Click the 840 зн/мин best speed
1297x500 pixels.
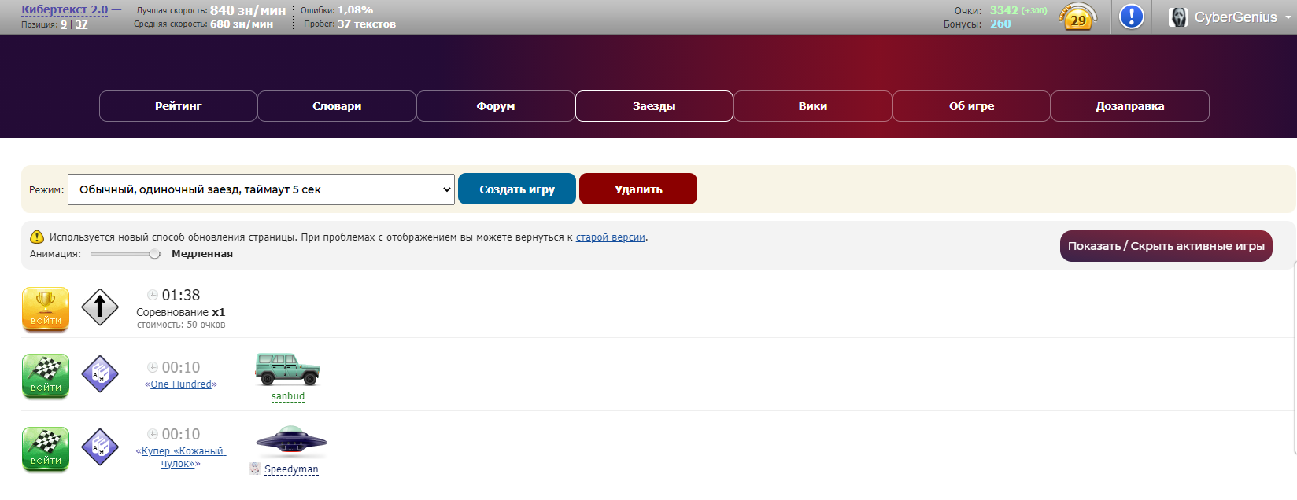click(248, 10)
